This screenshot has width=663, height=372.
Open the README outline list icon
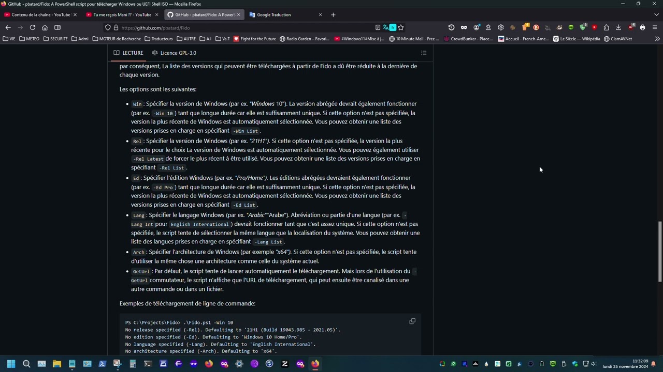pyautogui.click(x=424, y=53)
